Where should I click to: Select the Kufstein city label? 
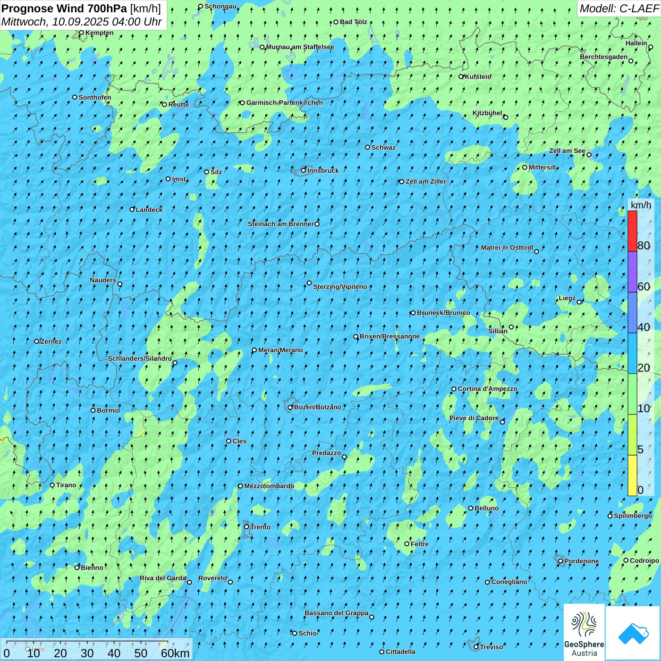click(x=478, y=76)
